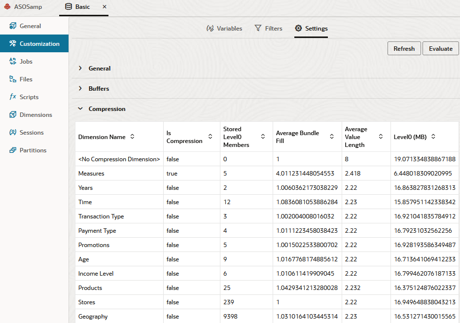
Task: Collapse the Compression section
Action: (80, 108)
